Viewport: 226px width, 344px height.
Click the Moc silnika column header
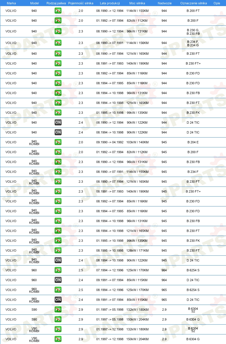coord(137,3)
